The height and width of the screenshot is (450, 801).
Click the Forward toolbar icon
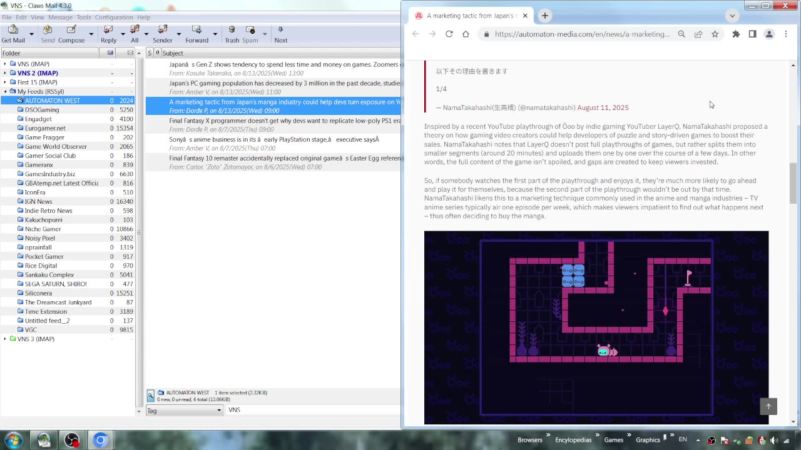point(196,34)
